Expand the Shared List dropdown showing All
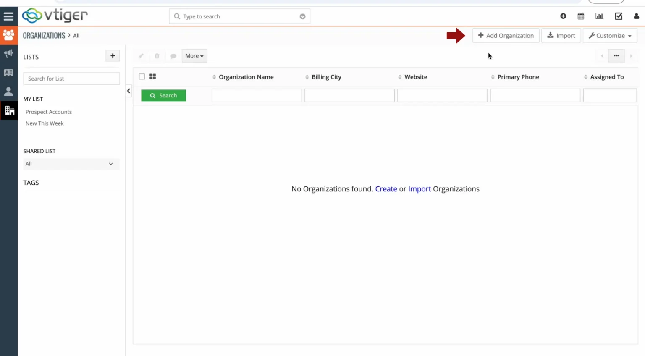The image size is (645, 356). coord(71,164)
